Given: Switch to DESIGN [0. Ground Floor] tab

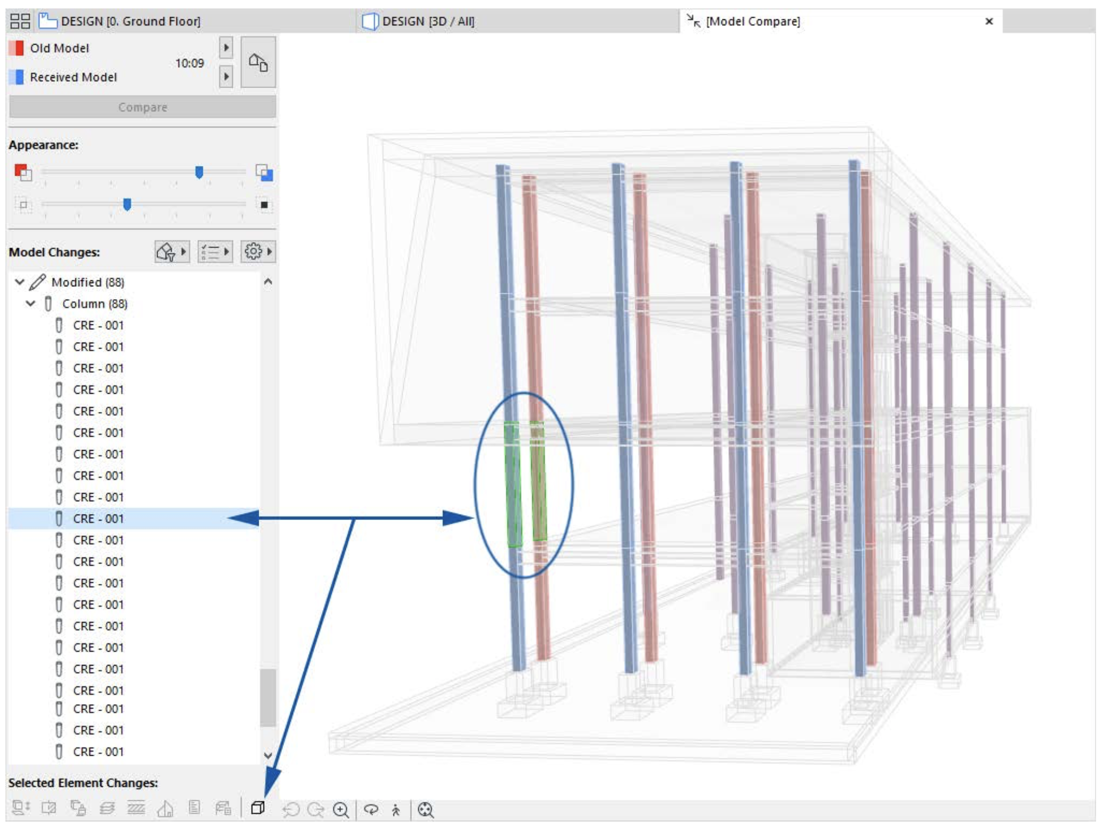Looking at the screenshot, I should (130, 21).
